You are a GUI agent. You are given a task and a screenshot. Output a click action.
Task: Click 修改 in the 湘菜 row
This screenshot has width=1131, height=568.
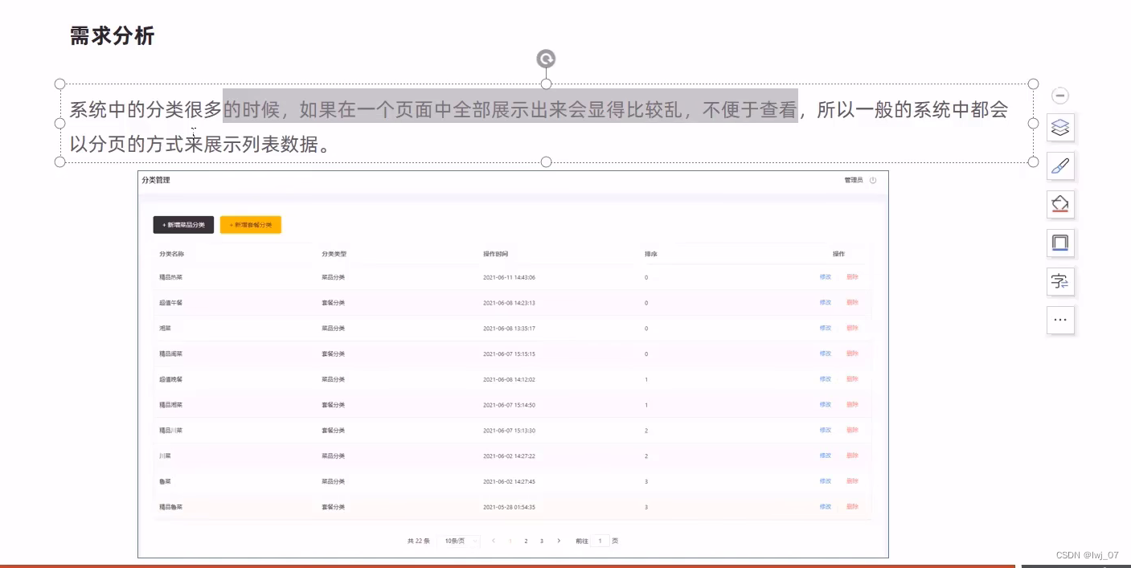(x=826, y=328)
